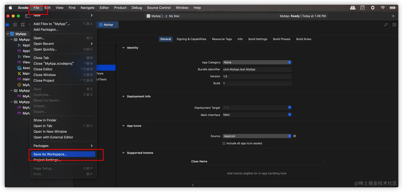Click the Build number field
The width and height of the screenshot is (403, 192).
click(x=257, y=83)
